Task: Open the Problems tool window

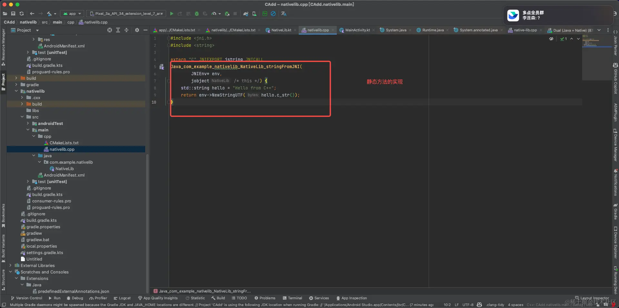Action: click(265, 298)
